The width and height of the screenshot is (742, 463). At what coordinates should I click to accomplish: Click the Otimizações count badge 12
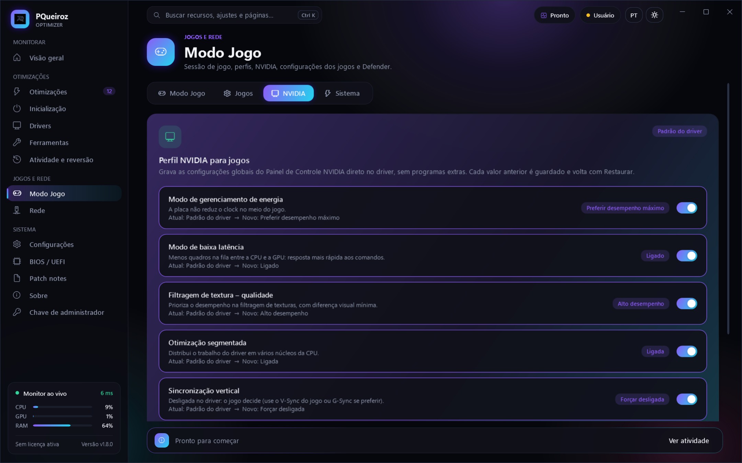point(109,91)
